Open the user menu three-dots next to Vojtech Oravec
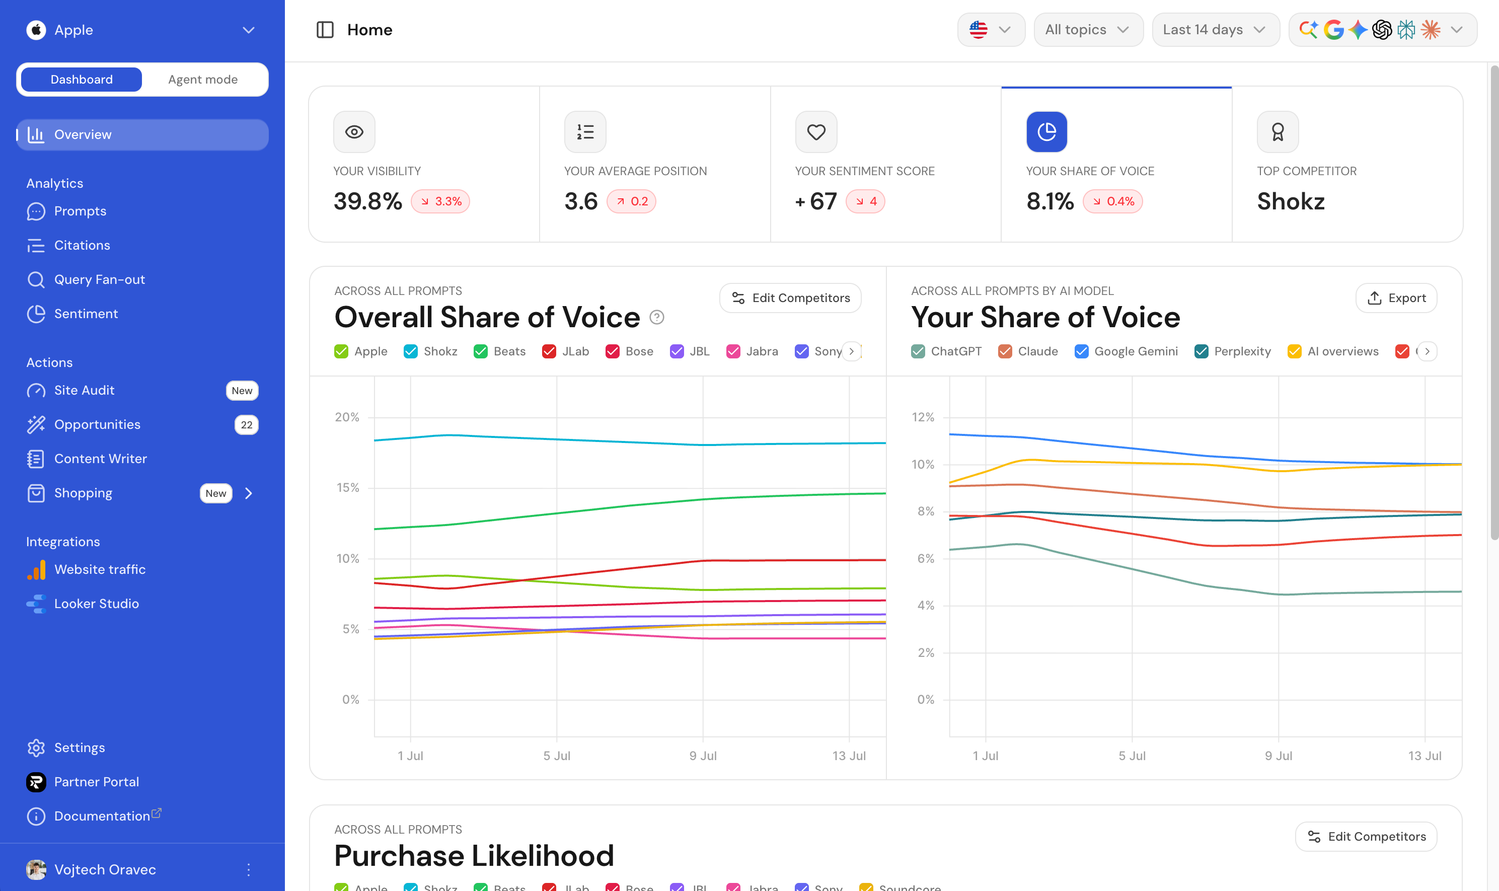The height and width of the screenshot is (891, 1499). coord(249,869)
